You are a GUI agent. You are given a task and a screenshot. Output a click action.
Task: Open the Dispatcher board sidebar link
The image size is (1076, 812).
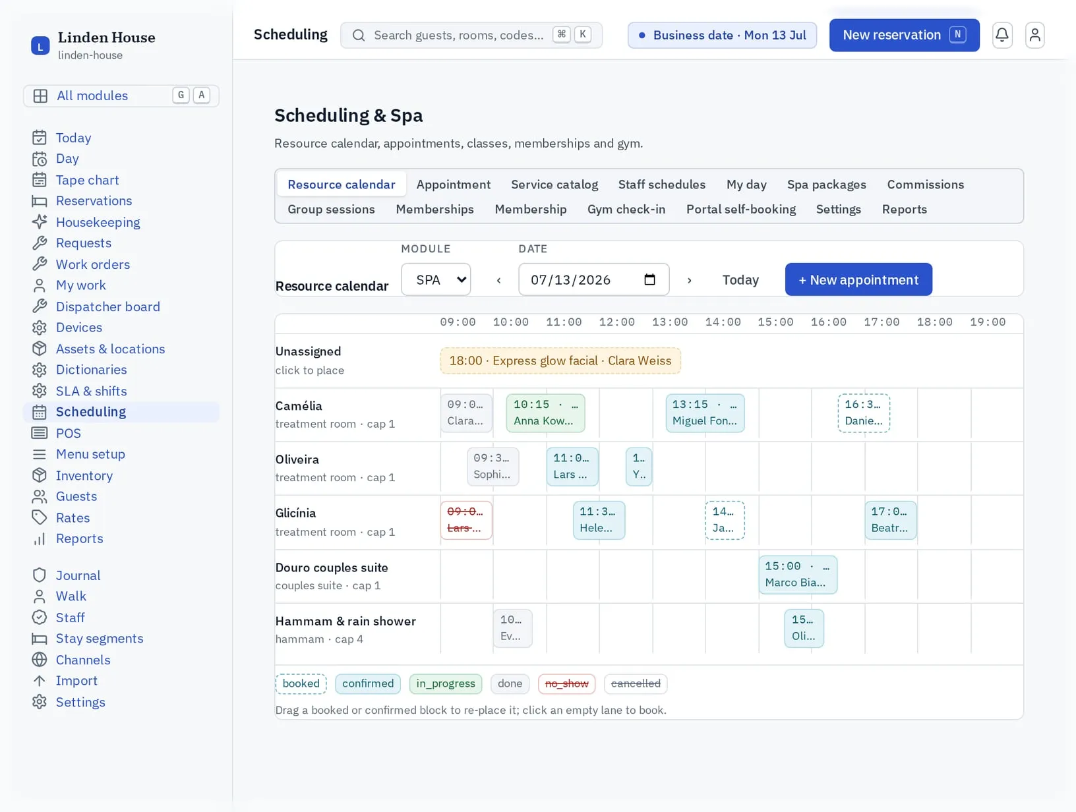click(108, 306)
